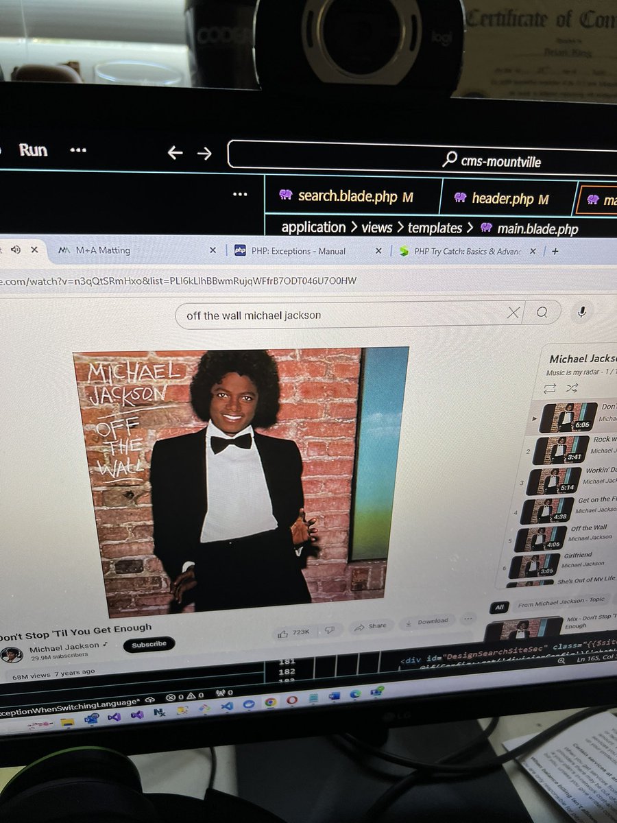Click the application breadcrumb segment
Screen dimensions: 617x823
313,227
